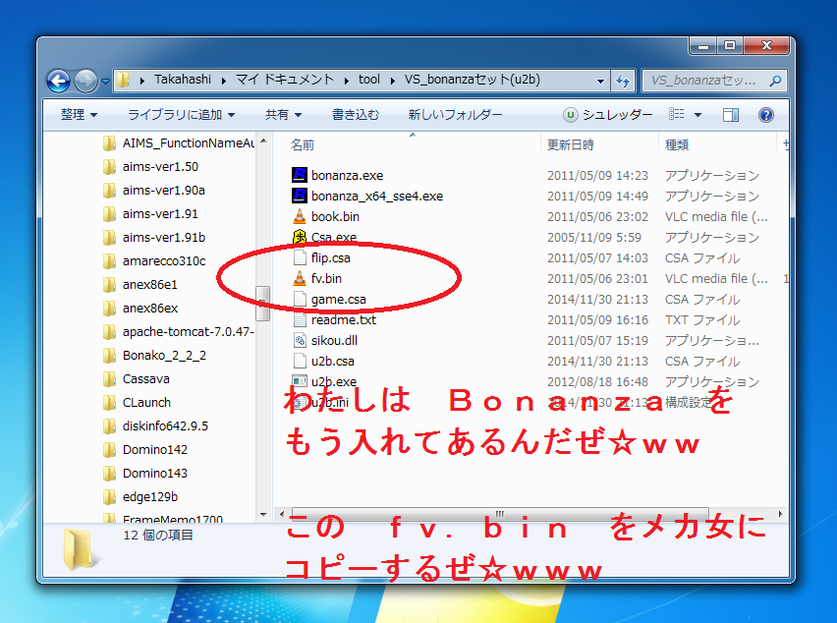Open the address bar history dropdown
Image resolution: width=837 pixels, height=623 pixels.
pos(600,82)
